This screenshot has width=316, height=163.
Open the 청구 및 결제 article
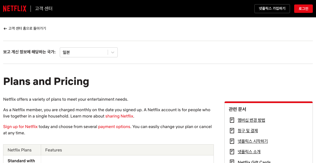coord(248,131)
